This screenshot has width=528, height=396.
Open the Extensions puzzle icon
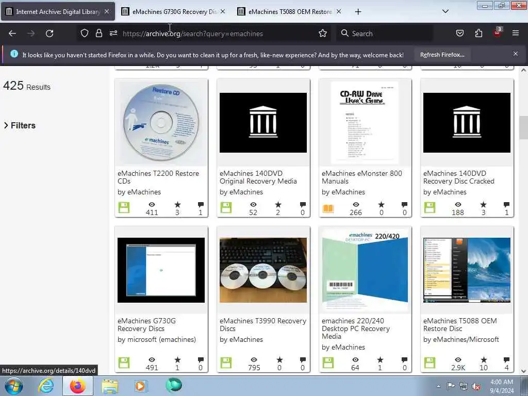point(478,33)
